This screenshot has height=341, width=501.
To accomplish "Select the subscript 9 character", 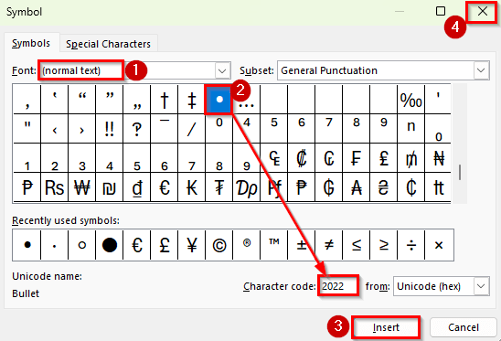I will coord(246,158).
